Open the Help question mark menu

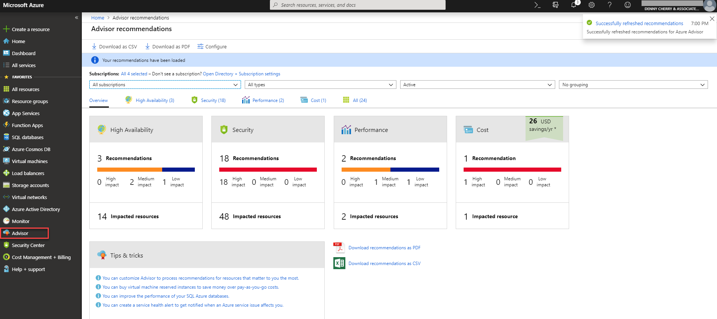click(x=610, y=5)
